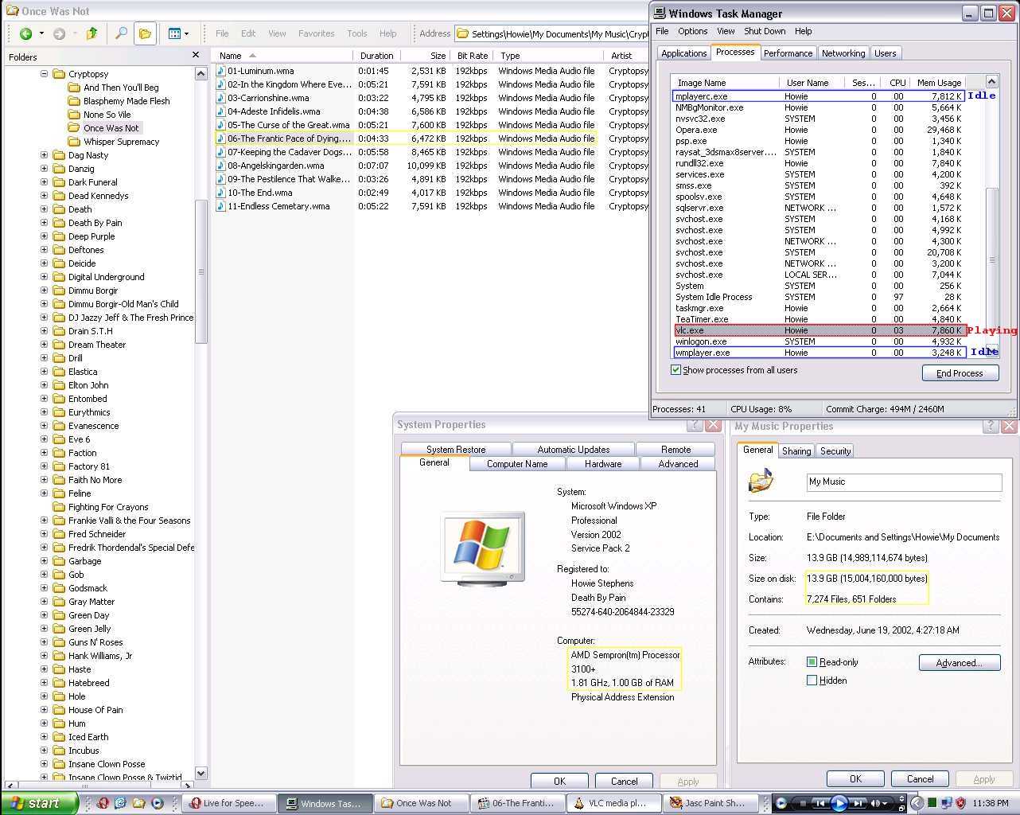Expand the Danzig folder

[45, 169]
